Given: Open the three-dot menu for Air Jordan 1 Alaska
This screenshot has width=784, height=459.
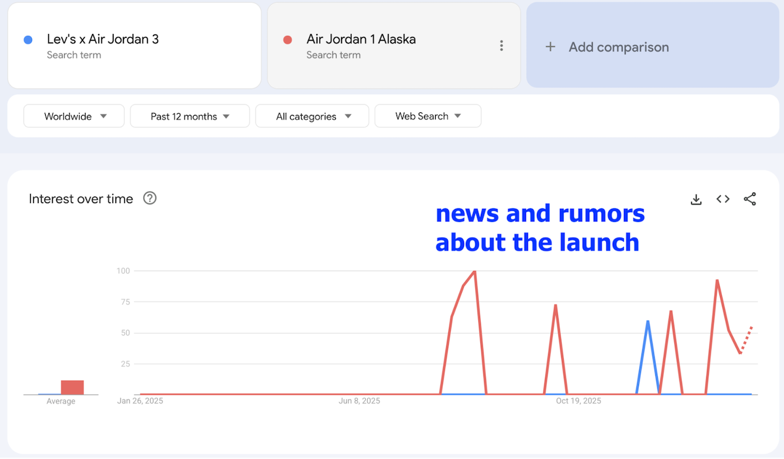Looking at the screenshot, I should (501, 46).
